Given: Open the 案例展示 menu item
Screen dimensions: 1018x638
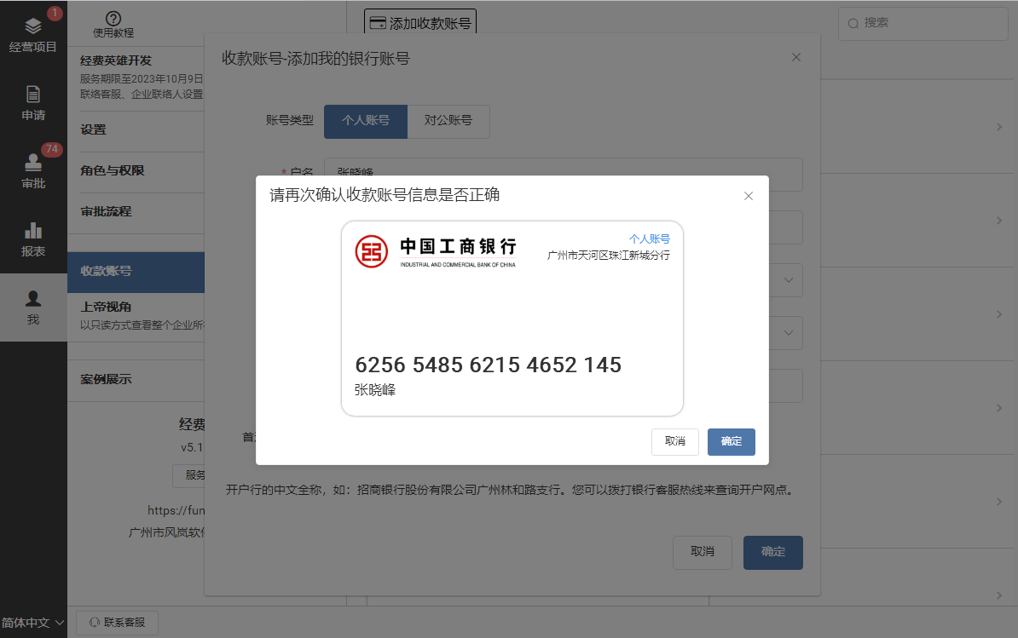Looking at the screenshot, I should (136, 380).
